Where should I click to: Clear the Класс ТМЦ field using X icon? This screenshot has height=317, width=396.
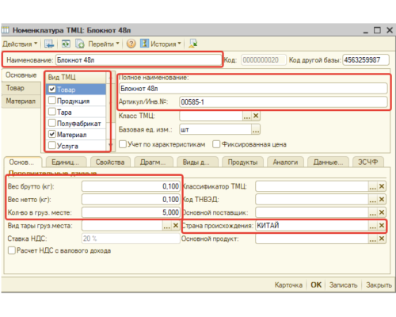256,116
